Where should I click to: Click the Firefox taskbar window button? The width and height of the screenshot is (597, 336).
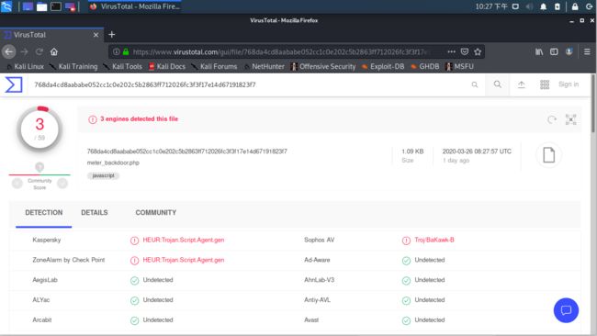coord(135,6)
